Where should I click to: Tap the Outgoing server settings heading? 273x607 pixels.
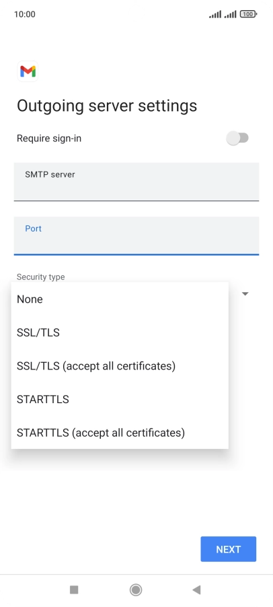click(107, 106)
